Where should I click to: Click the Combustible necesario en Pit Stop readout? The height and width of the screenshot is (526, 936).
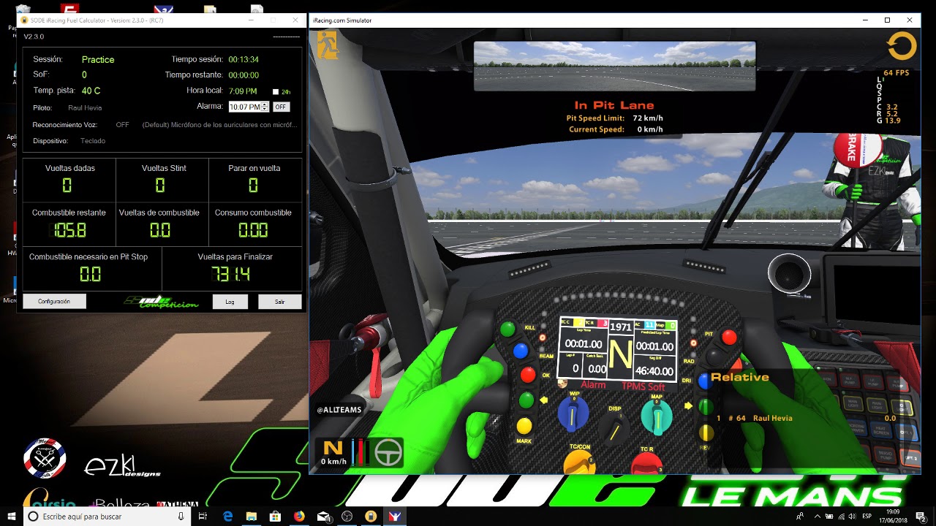tap(90, 275)
